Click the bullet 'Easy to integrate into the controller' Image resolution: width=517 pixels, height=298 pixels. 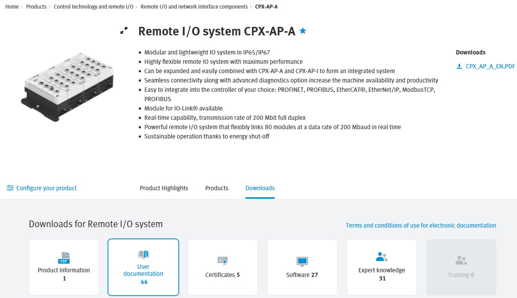[x=289, y=94]
